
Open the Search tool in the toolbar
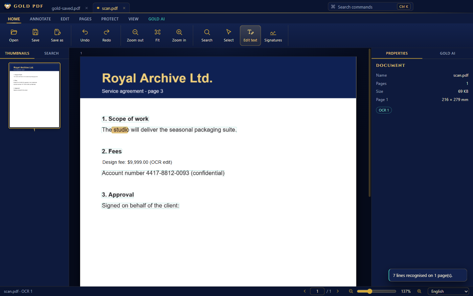coord(207,36)
